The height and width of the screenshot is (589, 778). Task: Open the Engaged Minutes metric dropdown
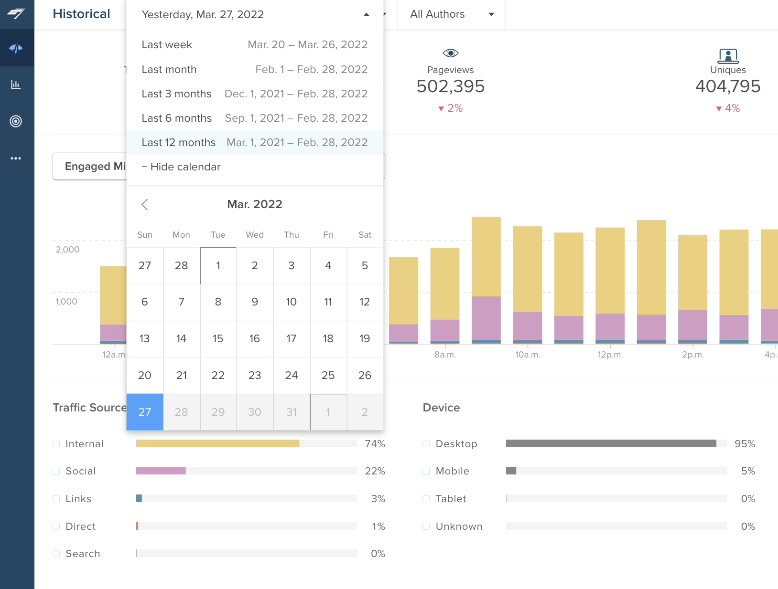click(x=89, y=167)
